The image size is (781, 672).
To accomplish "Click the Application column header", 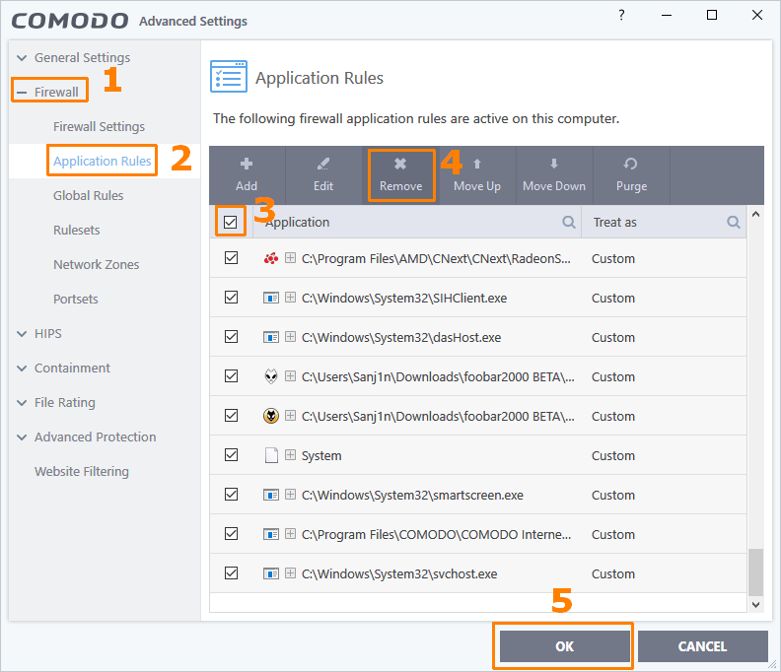I will click(x=417, y=222).
